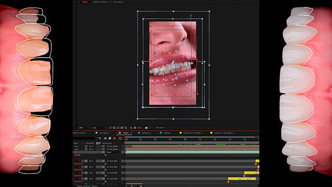Image resolution: width=332 pixels, height=187 pixels.
Task: Click the Parent & Link column header
Action: click(107, 143)
